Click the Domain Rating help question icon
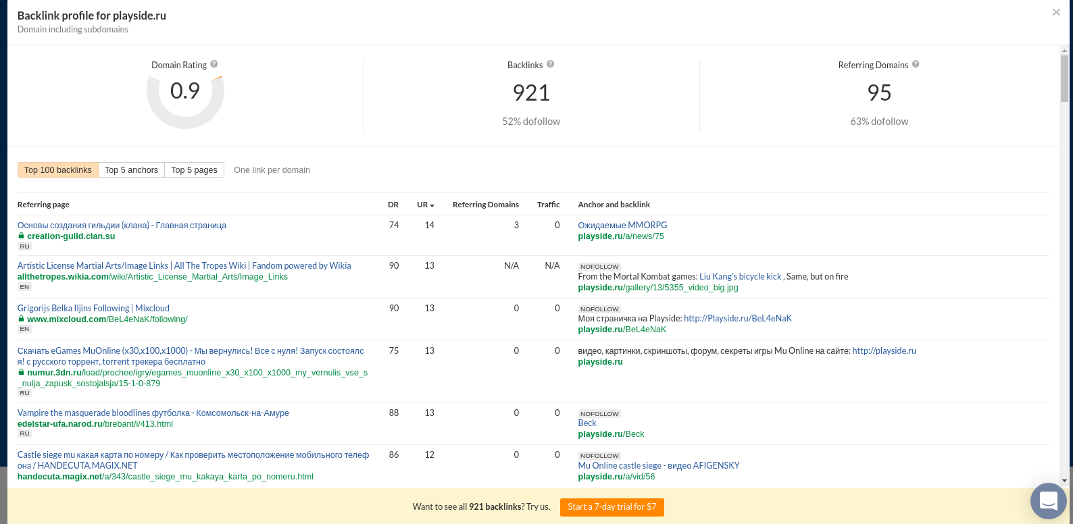Screen dimensions: 1073x524 (x=214, y=64)
